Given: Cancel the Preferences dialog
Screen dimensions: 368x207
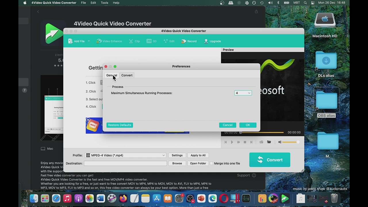Looking at the screenshot, I should (227, 125).
